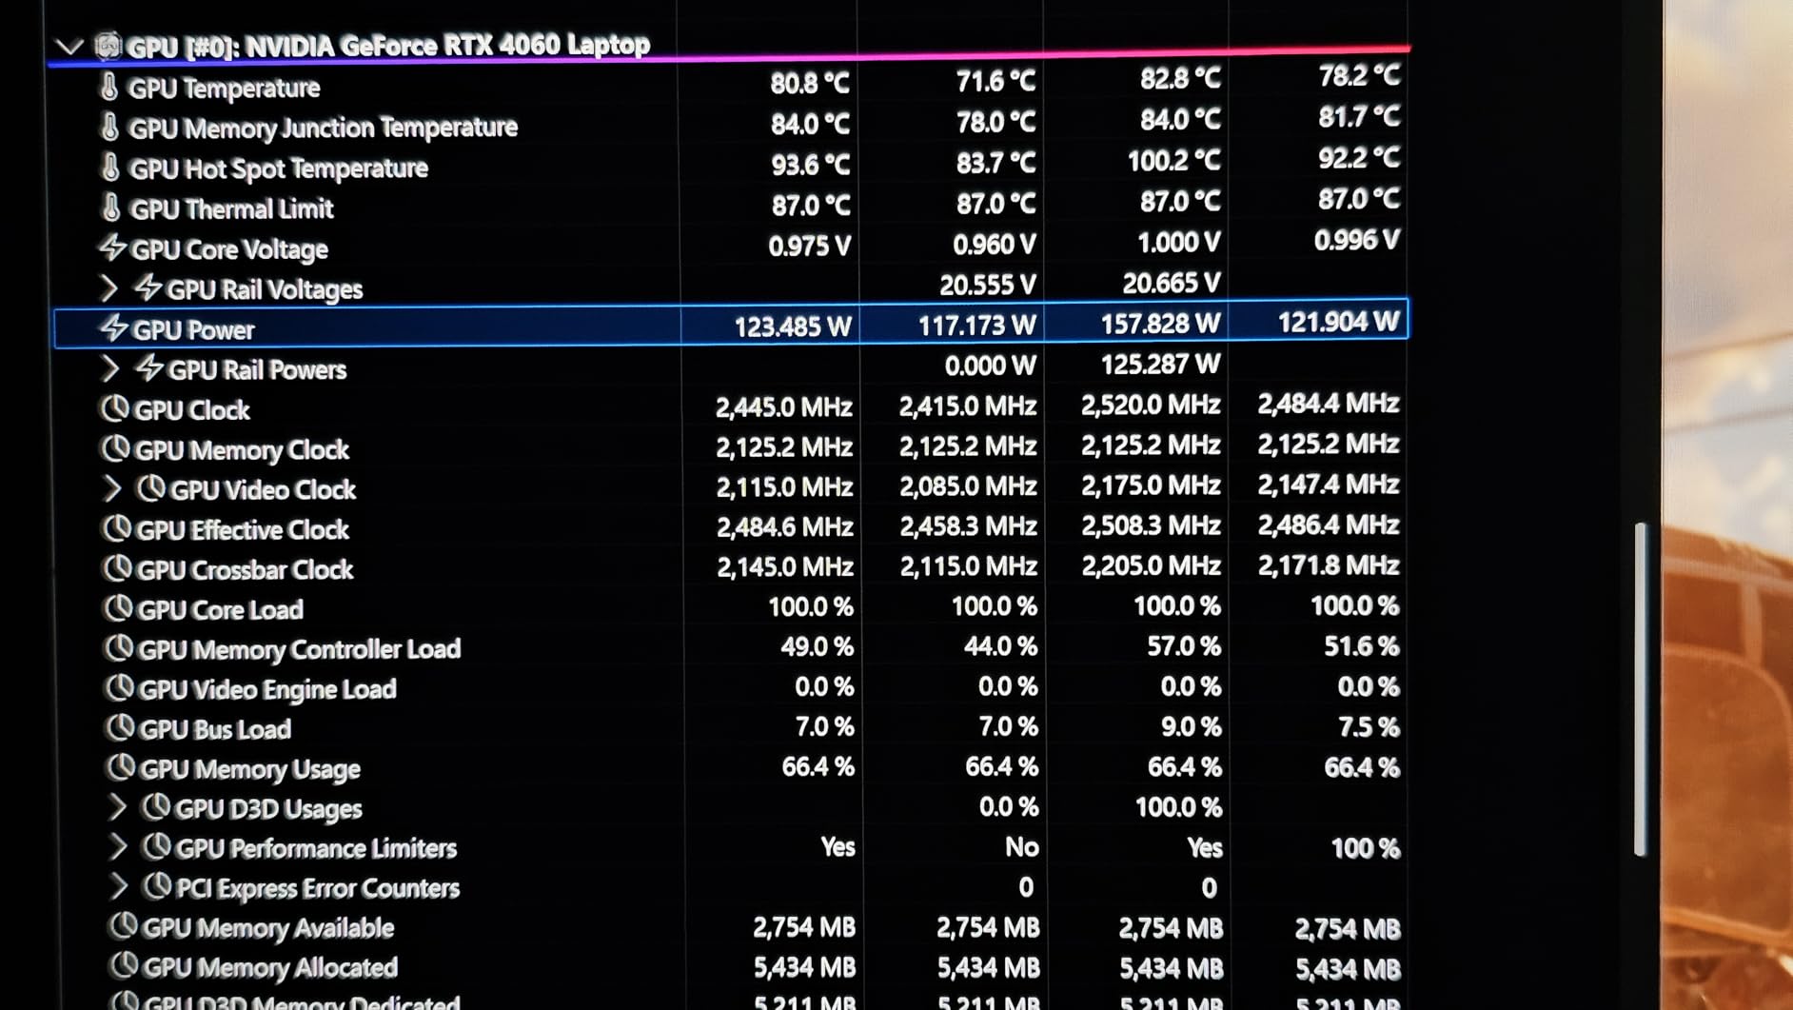This screenshot has width=1793, height=1010.
Task: Click the sensor list vertical scrollbar thumb
Action: pos(1640,688)
